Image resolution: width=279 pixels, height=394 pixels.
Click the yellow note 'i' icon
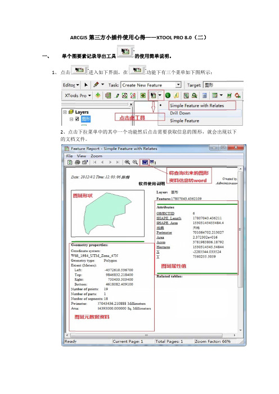[x=177, y=95]
